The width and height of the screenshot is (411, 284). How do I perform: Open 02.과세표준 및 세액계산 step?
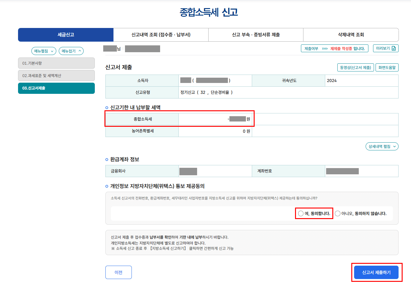56,76
